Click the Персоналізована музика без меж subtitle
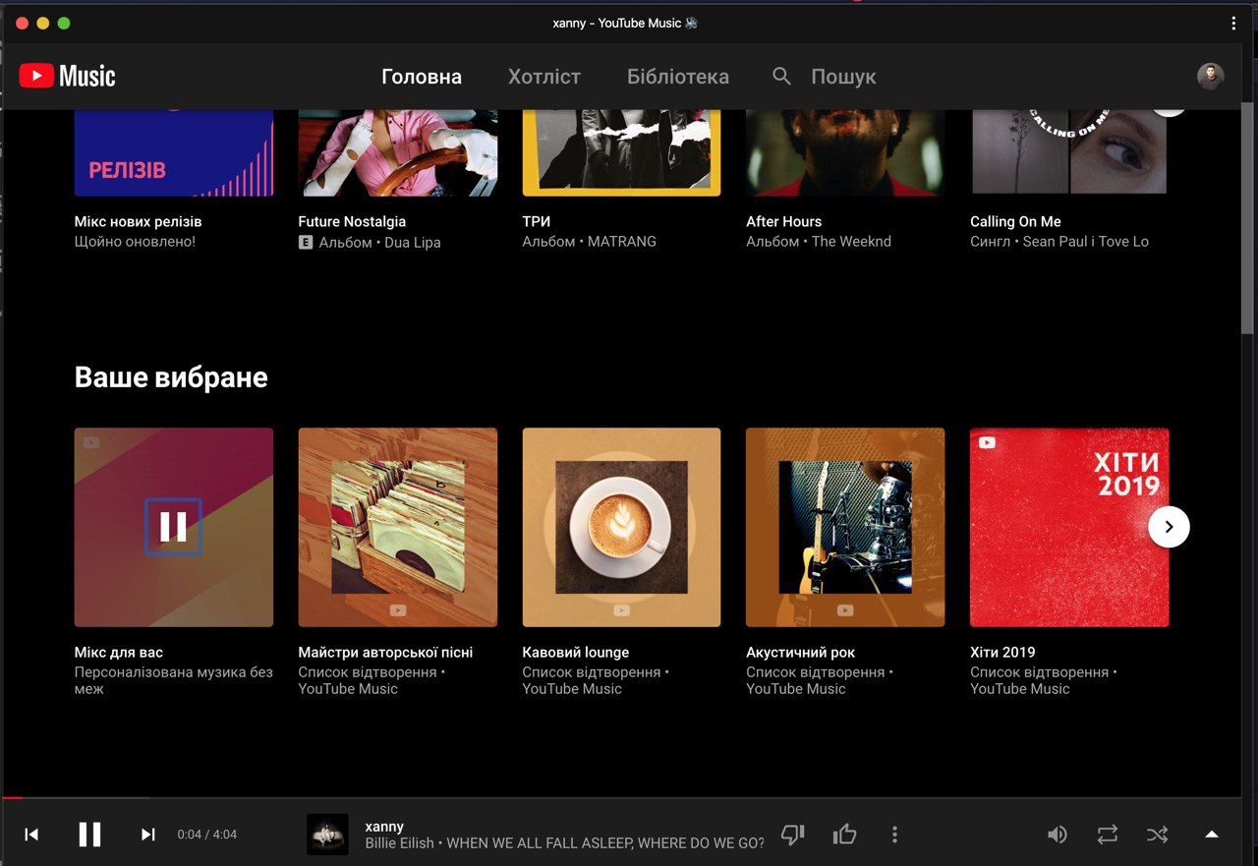The image size is (1258, 866). (174, 680)
